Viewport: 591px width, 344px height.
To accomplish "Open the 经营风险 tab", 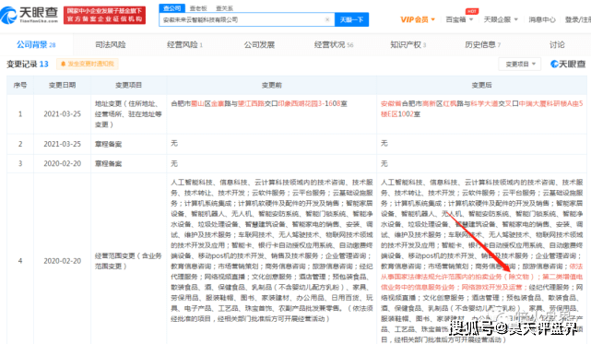I will tap(184, 44).
